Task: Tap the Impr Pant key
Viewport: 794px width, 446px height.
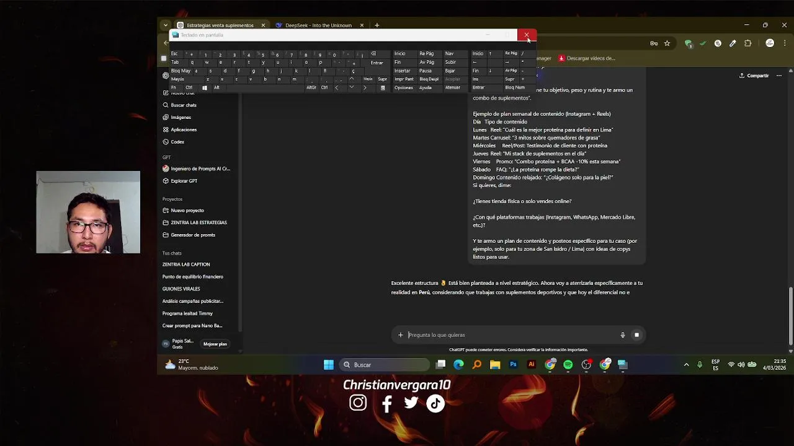Action: 404,79
